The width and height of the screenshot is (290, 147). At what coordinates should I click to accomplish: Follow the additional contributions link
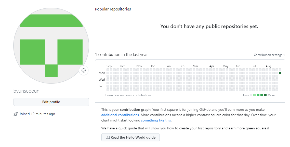coord(120,115)
